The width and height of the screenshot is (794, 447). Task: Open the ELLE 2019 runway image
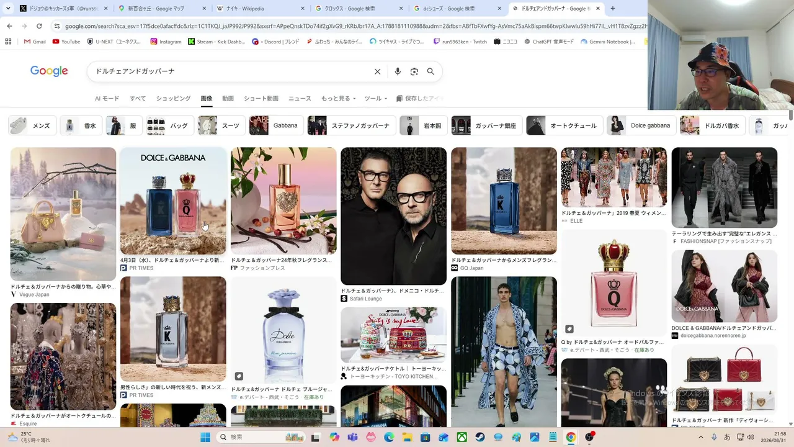pyautogui.click(x=614, y=177)
